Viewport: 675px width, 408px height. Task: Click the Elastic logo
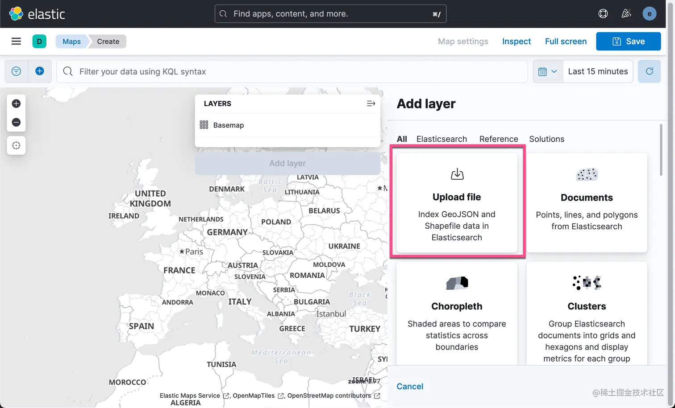[x=37, y=14]
